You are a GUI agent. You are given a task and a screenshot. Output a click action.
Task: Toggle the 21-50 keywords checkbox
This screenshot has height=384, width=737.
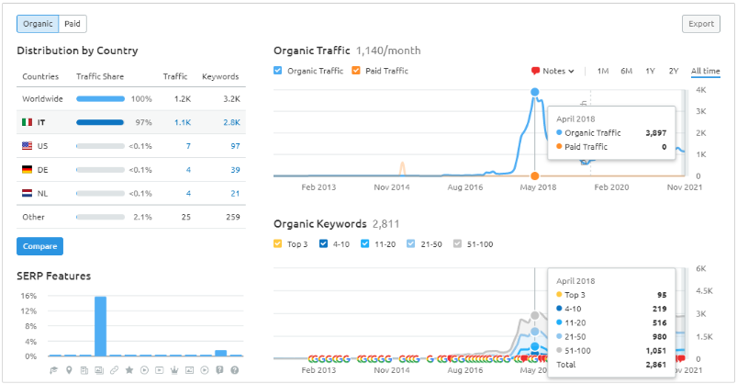(411, 243)
